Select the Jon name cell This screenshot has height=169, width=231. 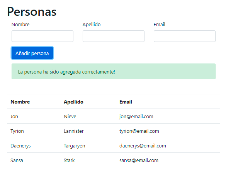(14, 116)
